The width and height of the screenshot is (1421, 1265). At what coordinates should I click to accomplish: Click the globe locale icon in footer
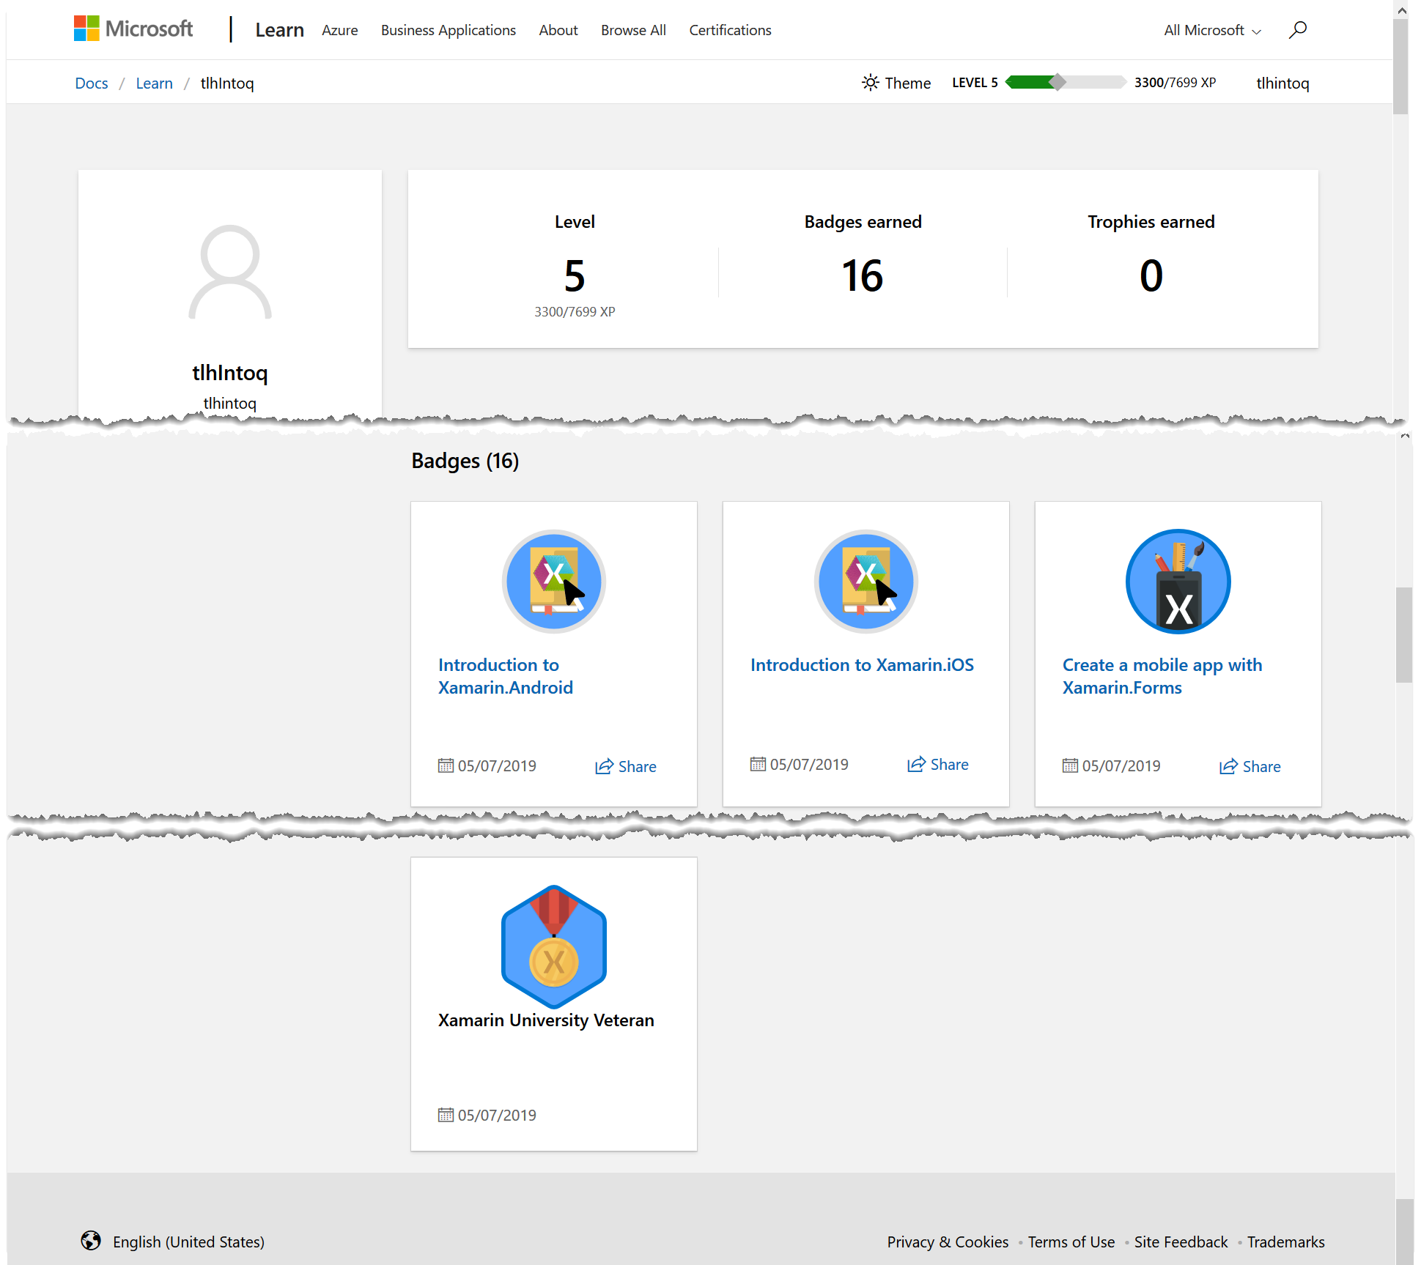[x=91, y=1241]
